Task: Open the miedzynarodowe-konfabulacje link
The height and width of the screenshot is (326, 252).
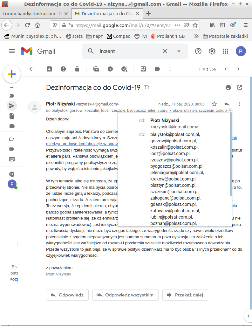Action: point(82,144)
